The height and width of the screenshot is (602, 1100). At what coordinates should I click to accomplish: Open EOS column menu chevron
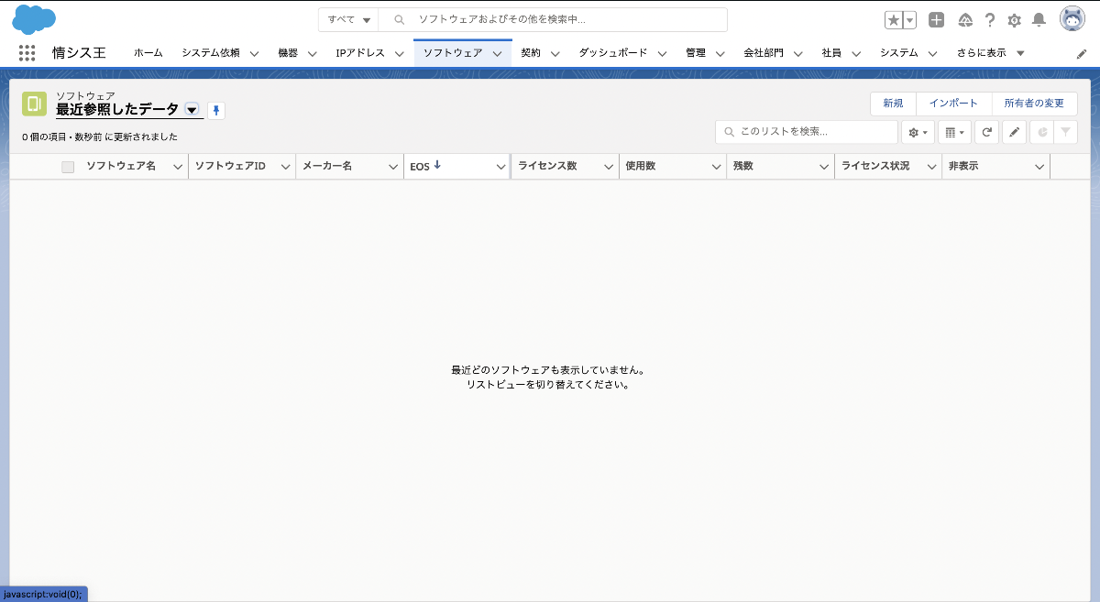click(500, 167)
